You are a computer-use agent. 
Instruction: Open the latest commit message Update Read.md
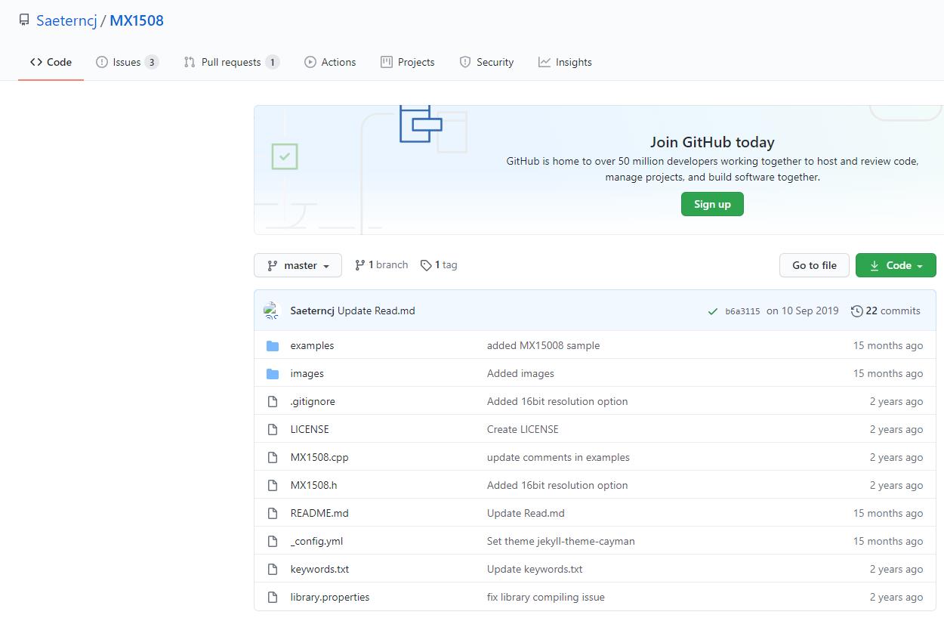[376, 311]
